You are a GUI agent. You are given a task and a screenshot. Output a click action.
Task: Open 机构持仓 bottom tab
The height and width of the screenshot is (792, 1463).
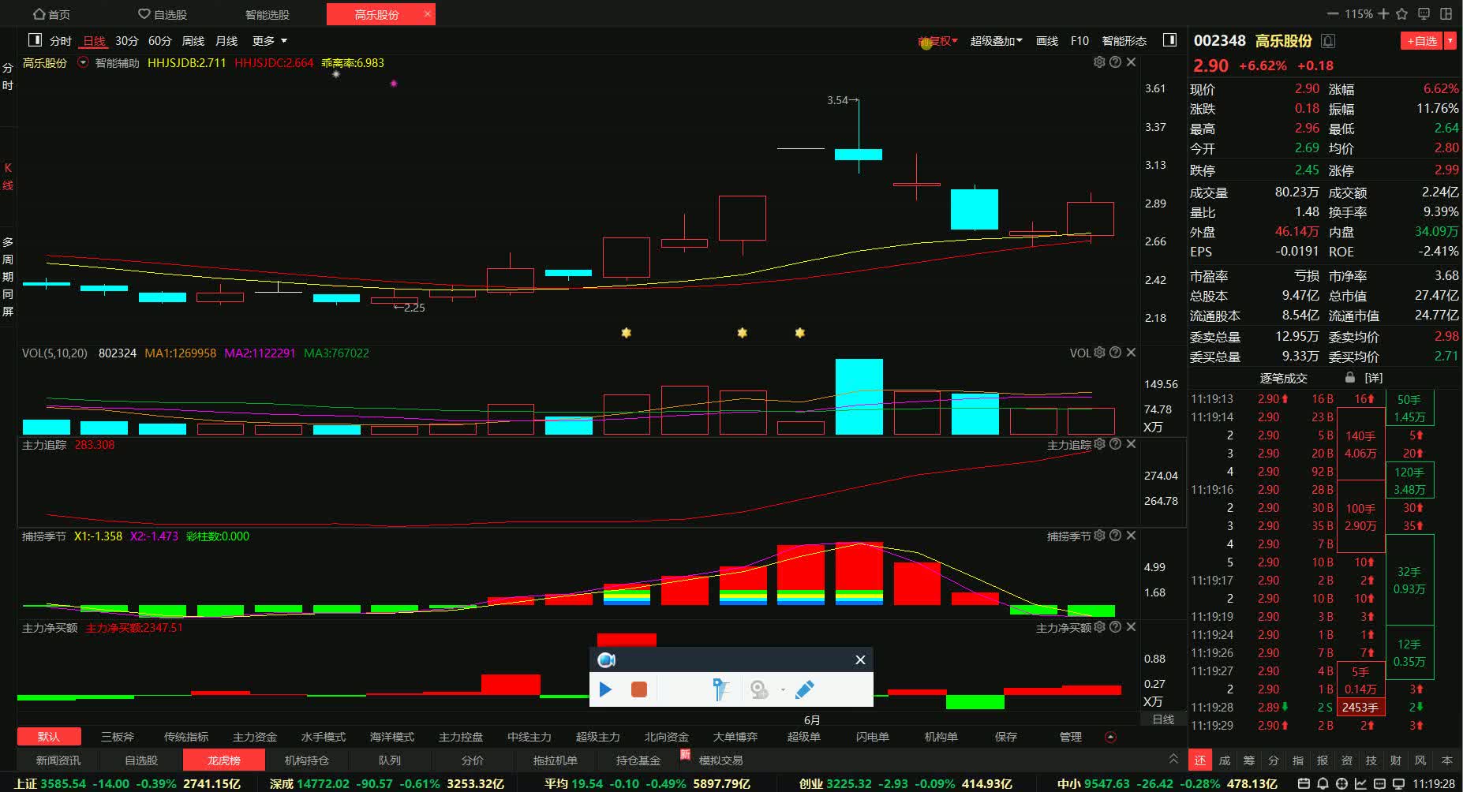(x=306, y=760)
